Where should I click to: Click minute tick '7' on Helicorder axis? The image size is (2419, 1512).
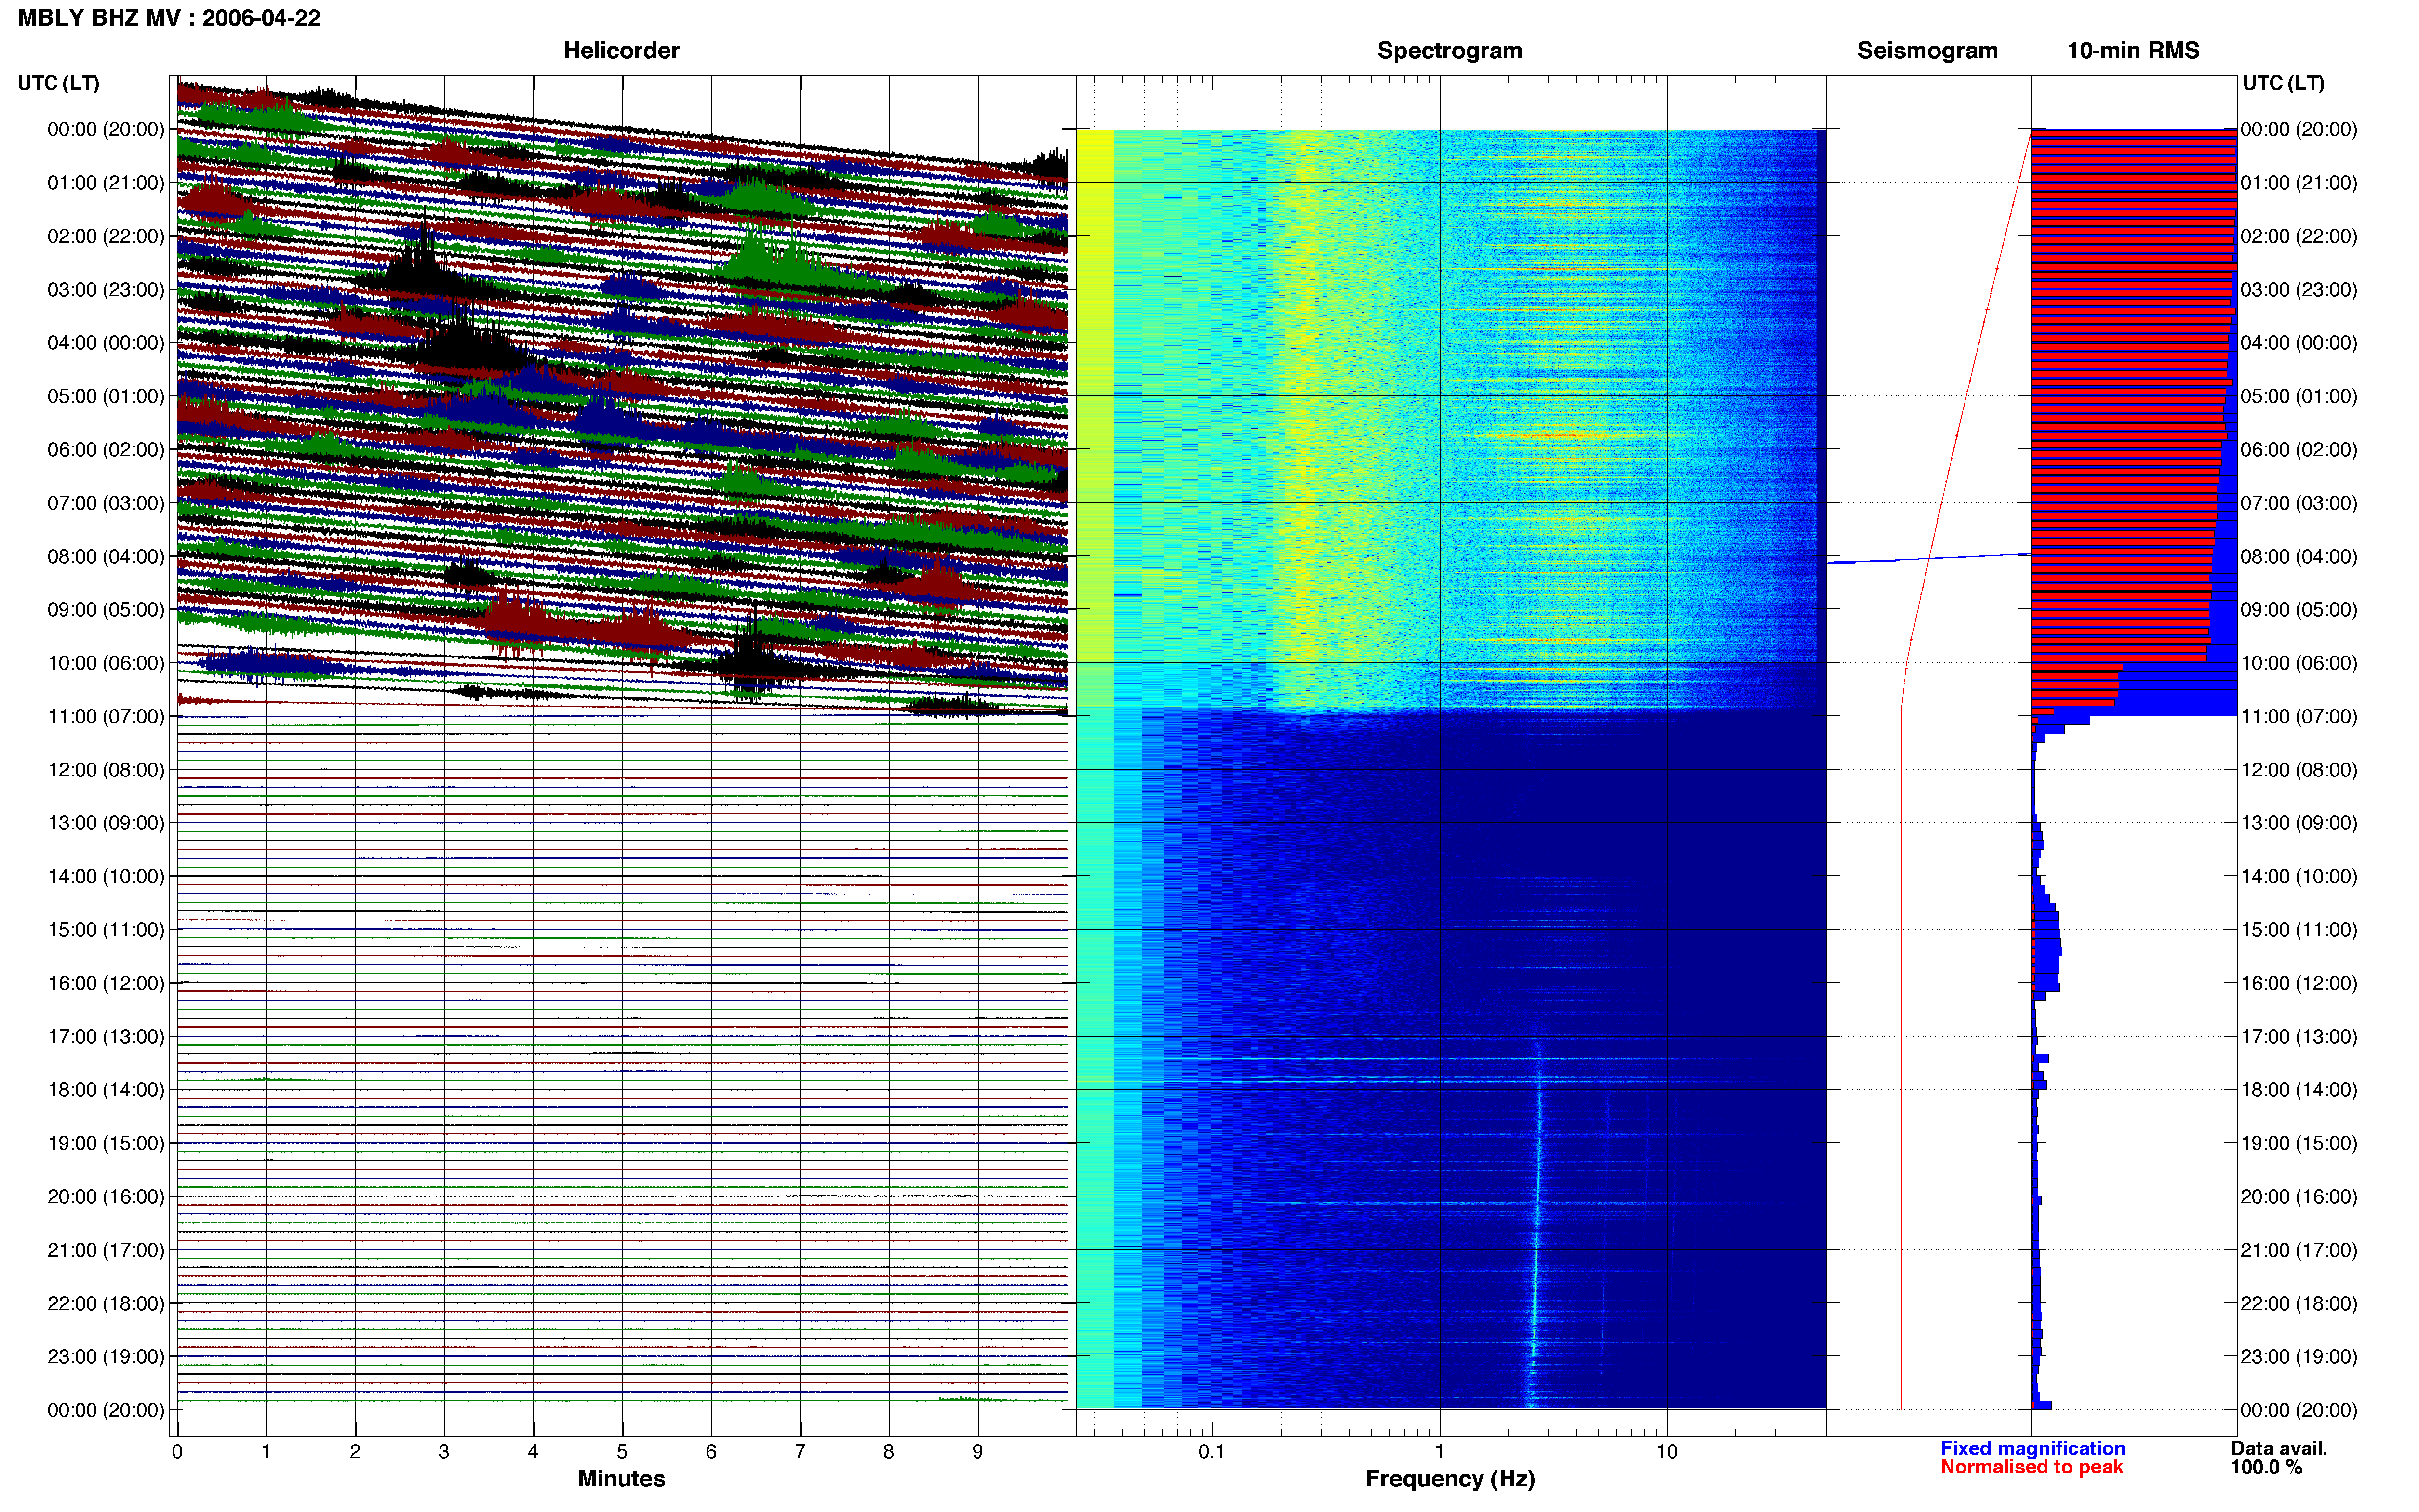point(801,1452)
